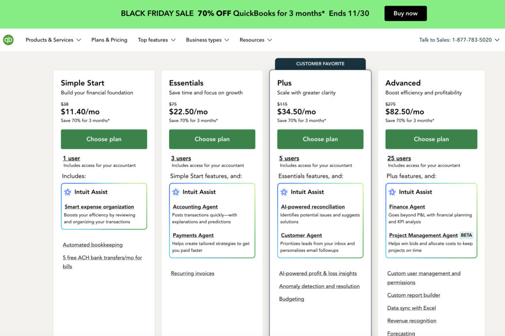
Task: Open AI-powered profit & loss insights link
Action: pyautogui.click(x=318, y=273)
